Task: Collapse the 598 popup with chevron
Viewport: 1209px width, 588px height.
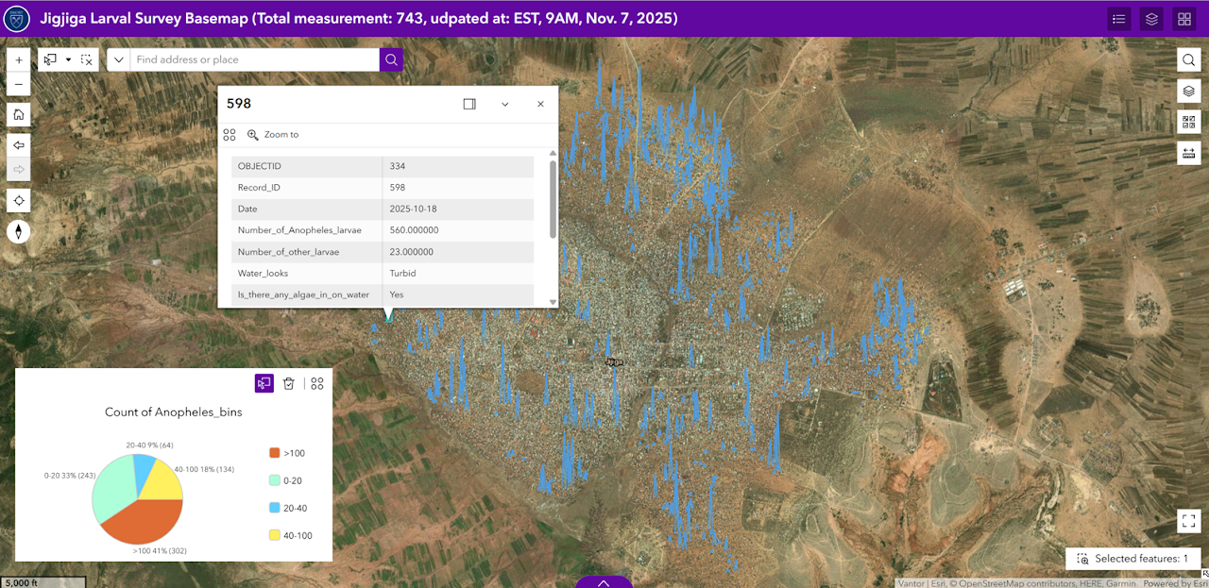Action: 505,104
